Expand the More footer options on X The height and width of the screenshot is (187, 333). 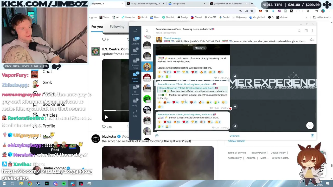pyautogui.click(x=264, y=158)
